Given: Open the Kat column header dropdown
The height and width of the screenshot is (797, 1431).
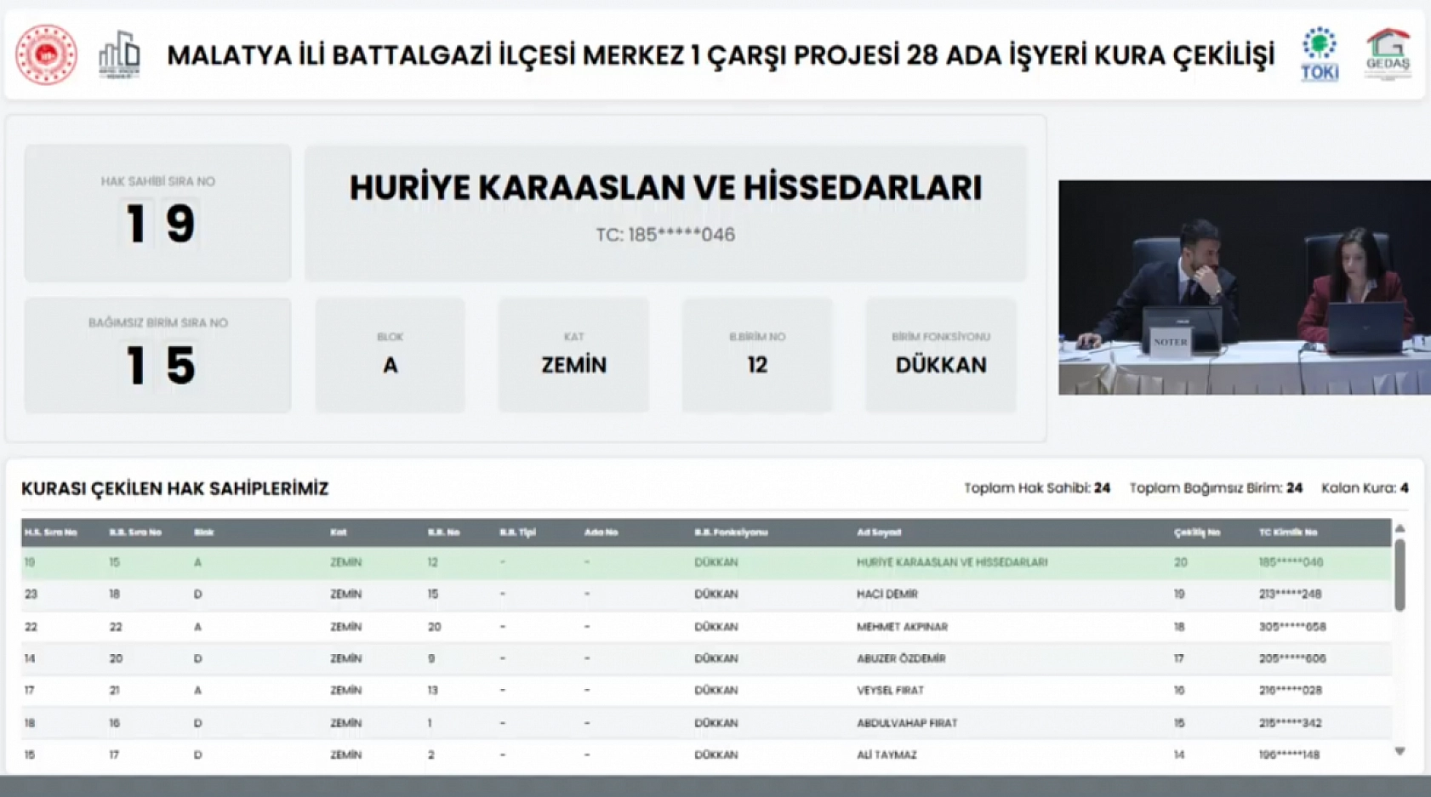Looking at the screenshot, I should pyautogui.click(x=338, y=532).
